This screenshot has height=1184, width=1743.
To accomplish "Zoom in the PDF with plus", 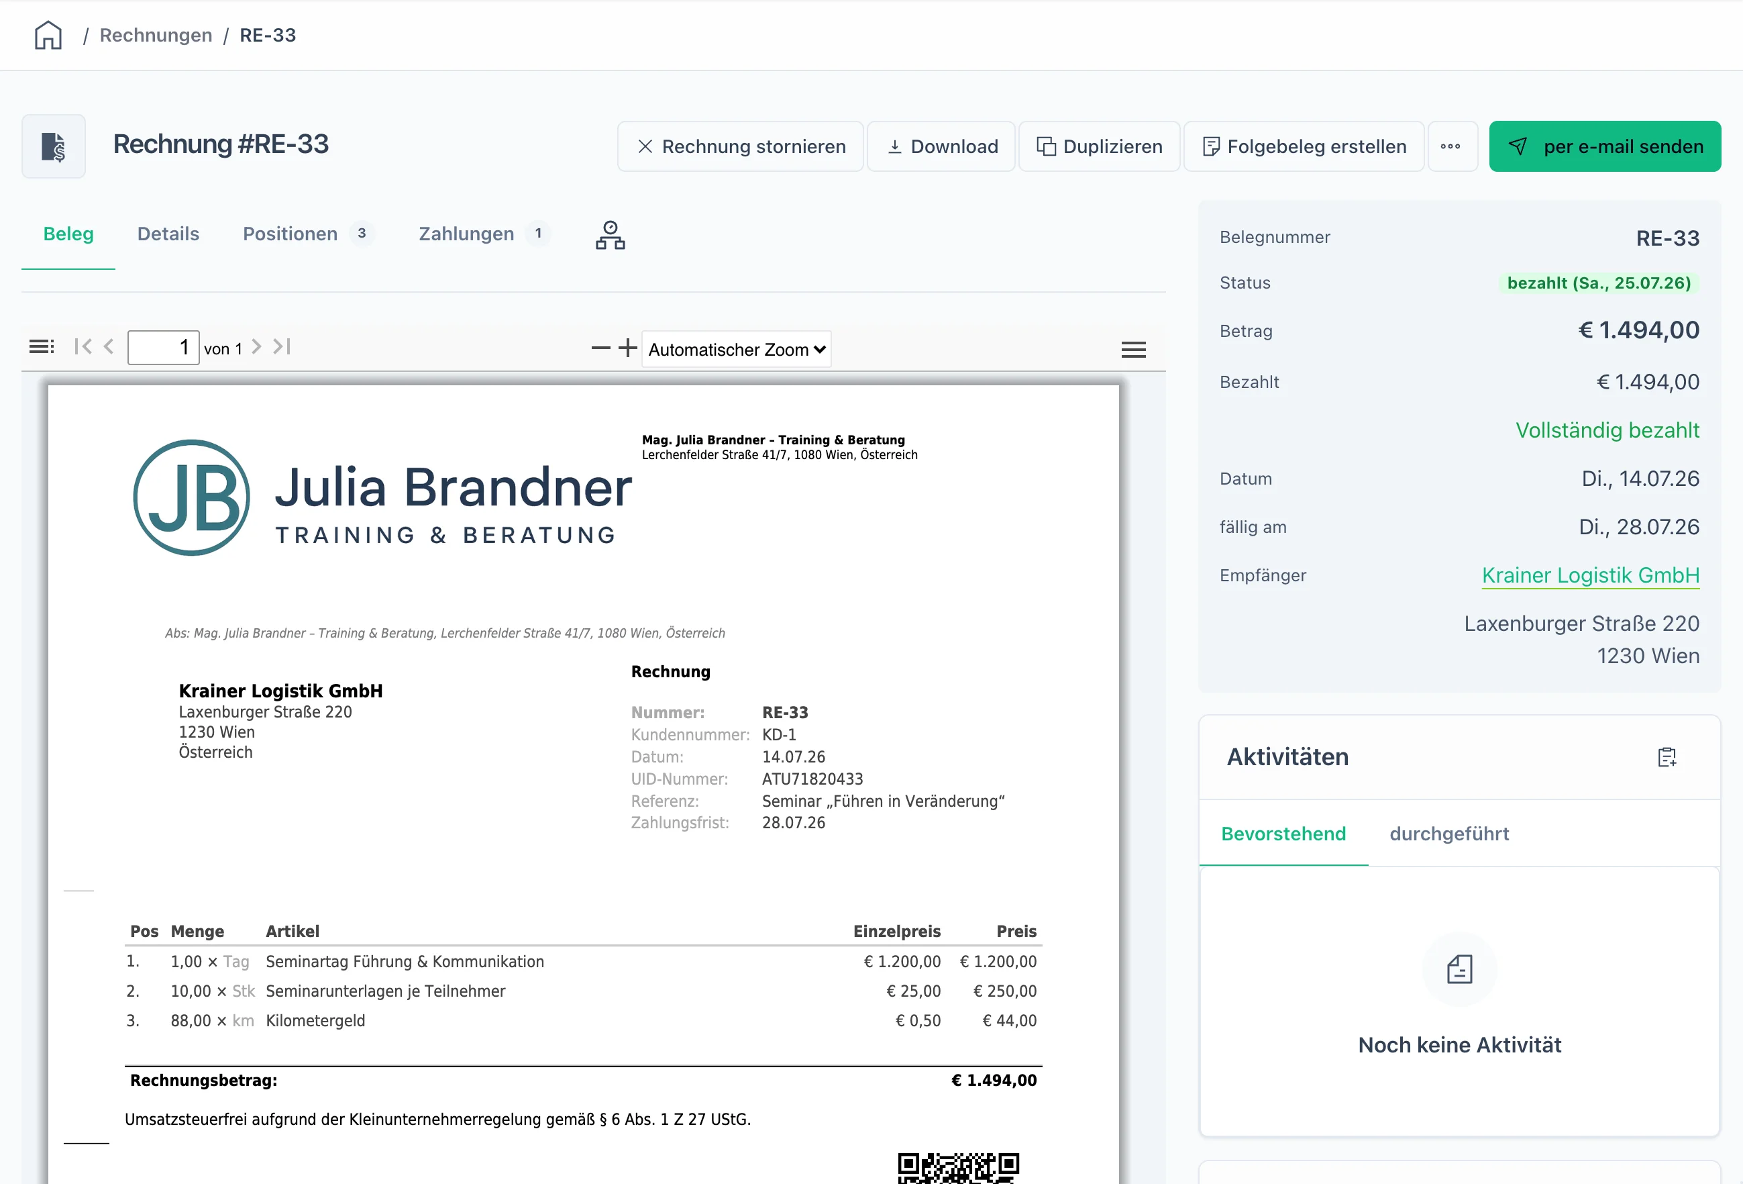I will [628, 348].
